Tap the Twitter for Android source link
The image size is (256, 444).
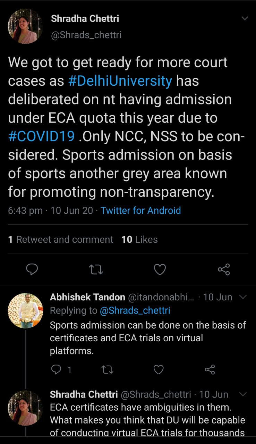click(x=140, y=211)
